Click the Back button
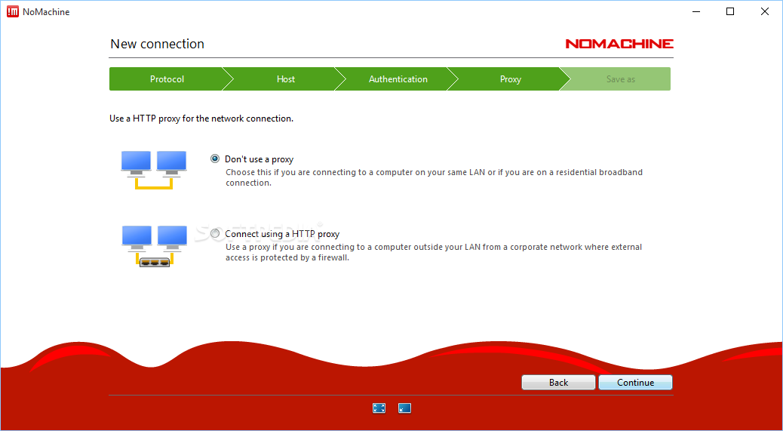 click(x=558, y=382)
